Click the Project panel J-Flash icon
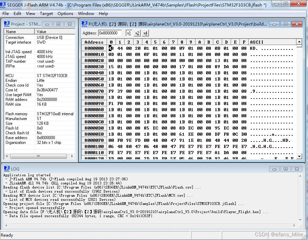The width and height of the screenshot is (308, 240). (7, 24)
